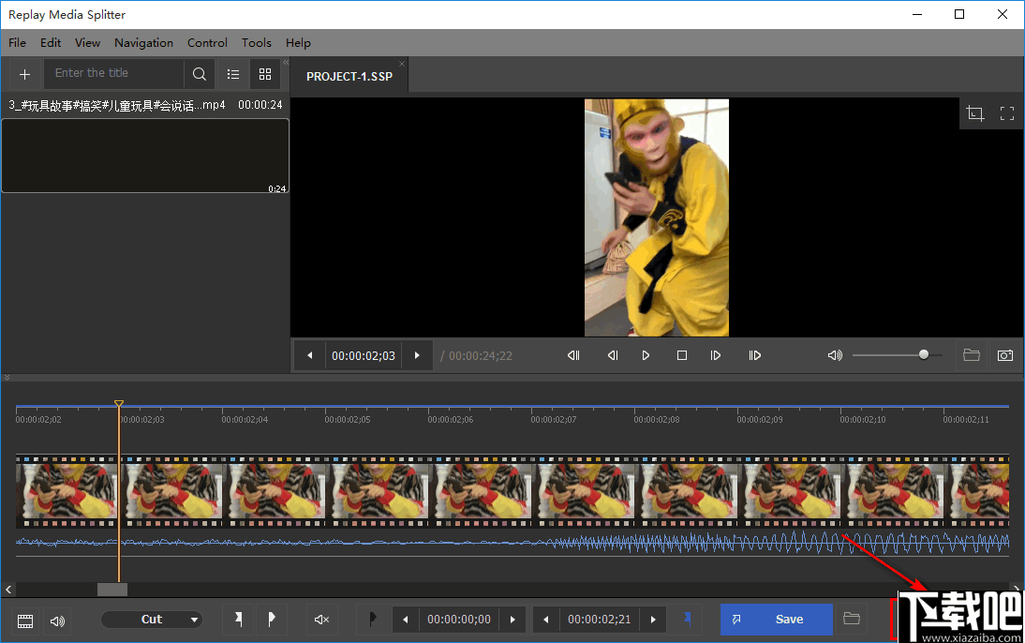Switch media library to list view
The width and height of the screenshot is (1025, 643).
coord(233,74)
